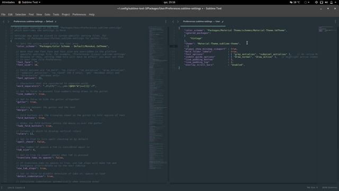This screenshot has width=339, height=191.
Task: Close the Default settings tab
Action: [56, 22]
